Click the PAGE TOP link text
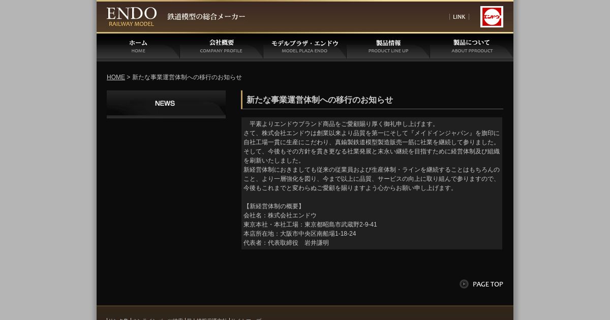This screenshot has height=320, width=610. click(x=488, y=284)
